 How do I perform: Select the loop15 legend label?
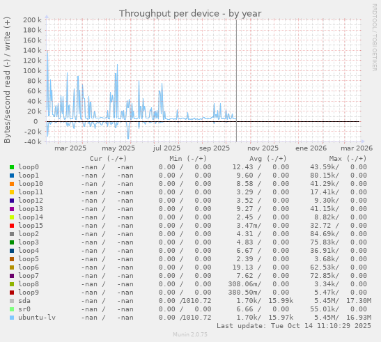[31, 226]
